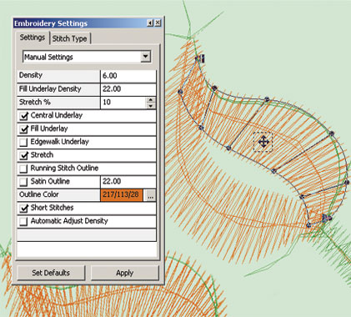Viewport: 351px width, 317px height.
Task: Edit the Satin Outline value 22.00
Action: click(128, 182)
